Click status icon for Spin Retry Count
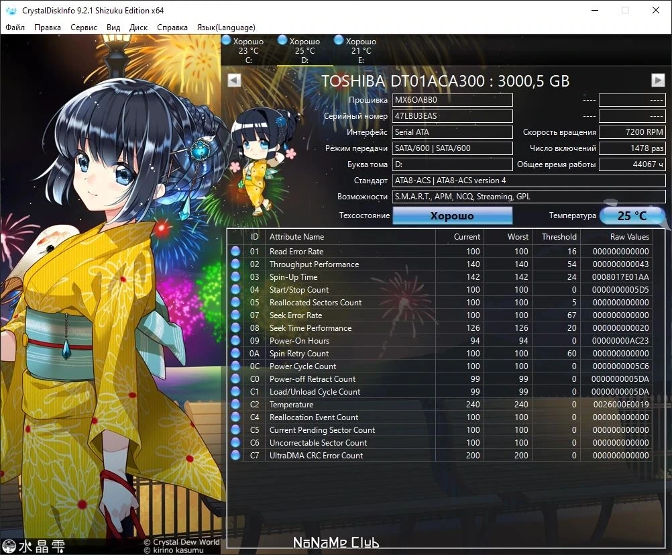672x555 pixels. click(235, 353)
